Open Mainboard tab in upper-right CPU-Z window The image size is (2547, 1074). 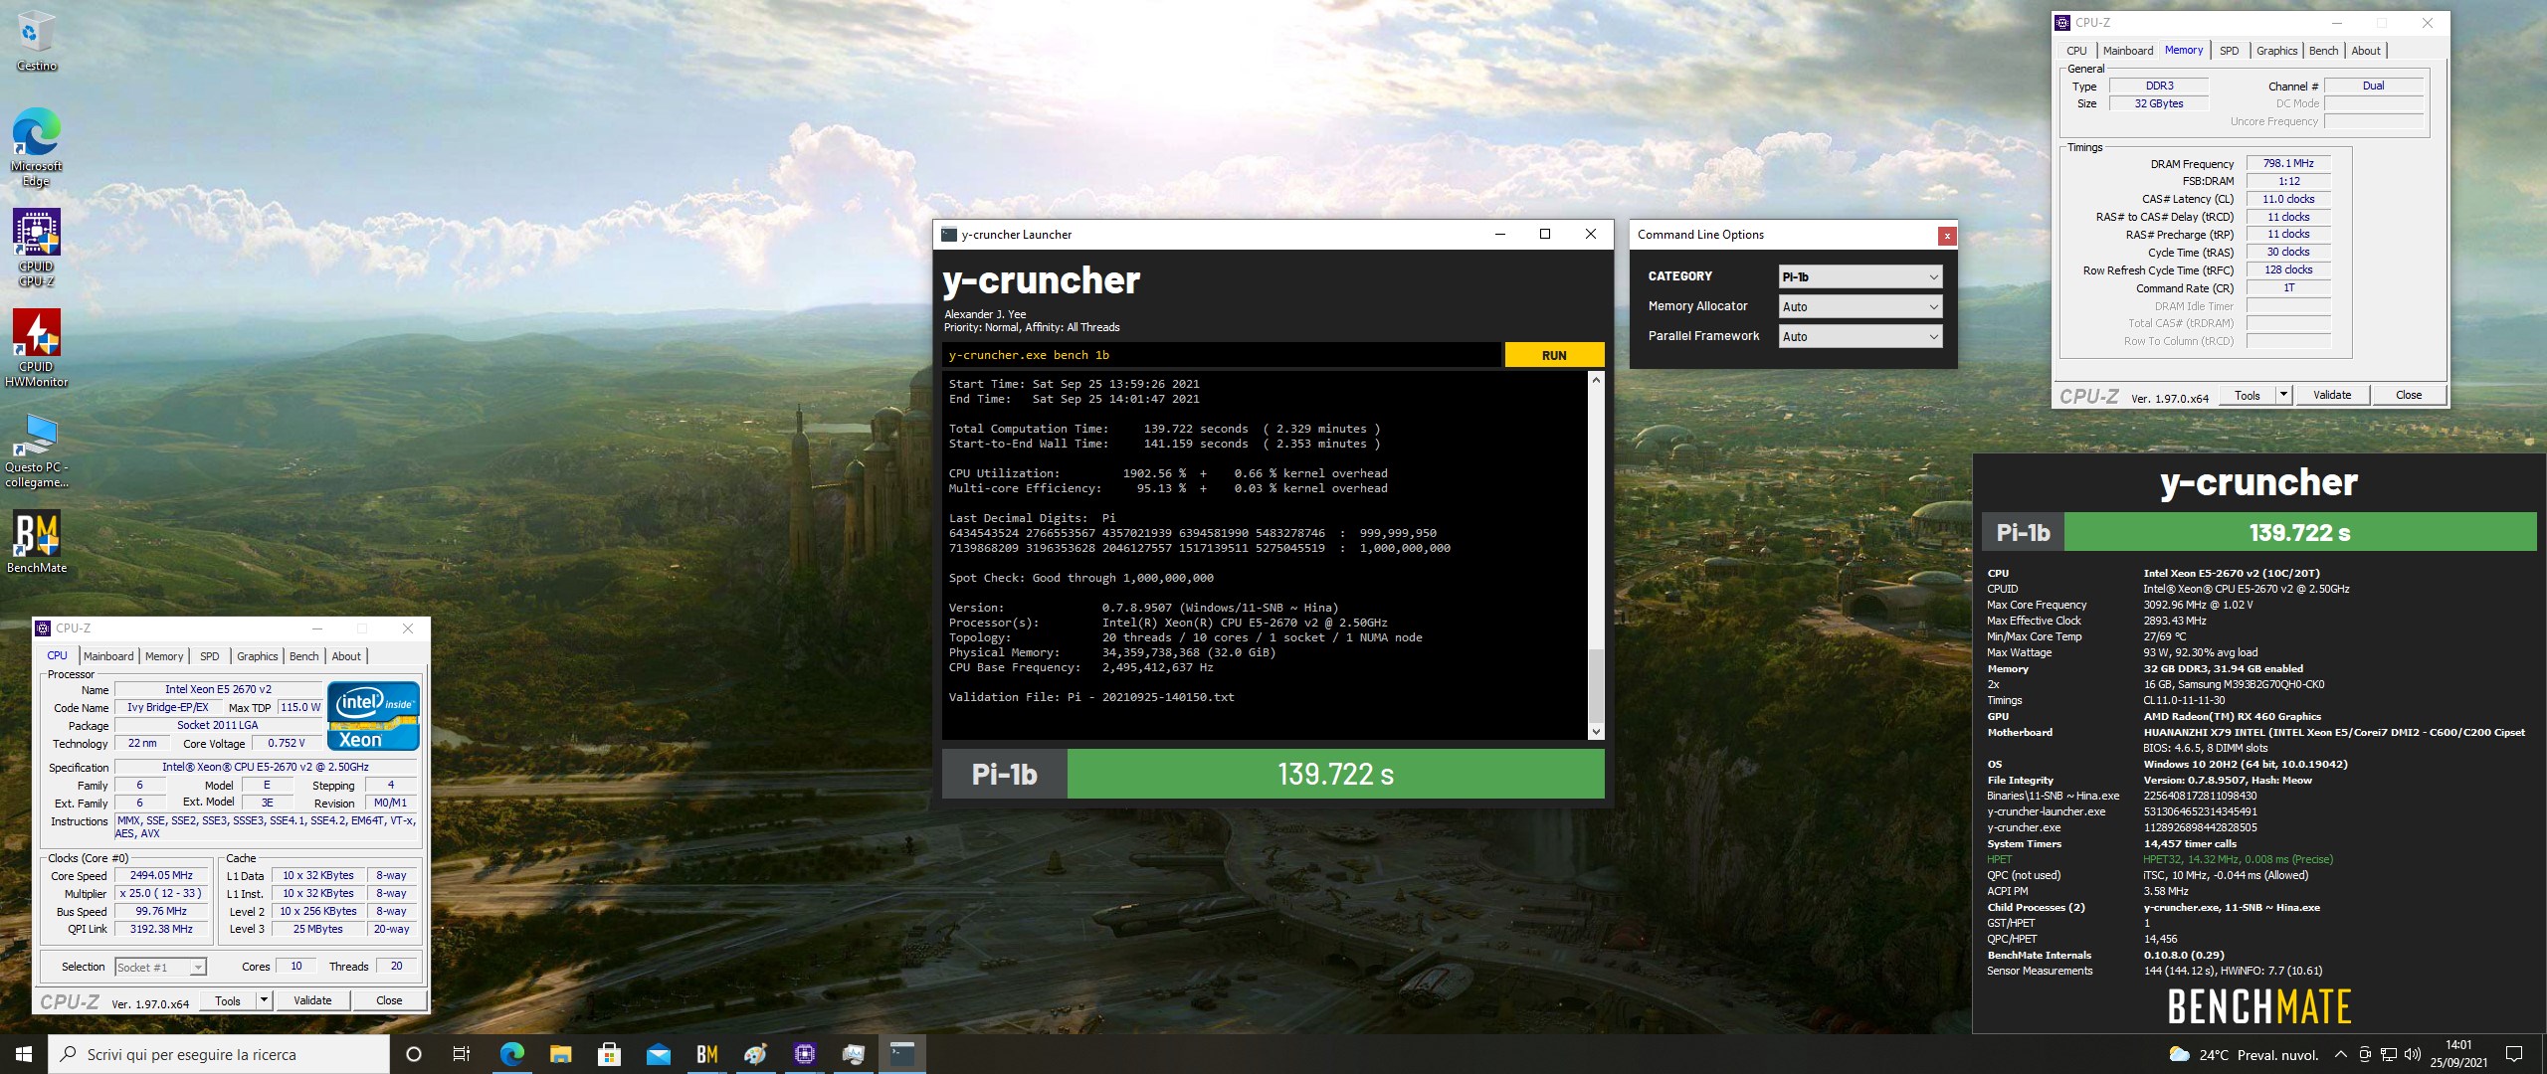click(x=2127, y=51)
